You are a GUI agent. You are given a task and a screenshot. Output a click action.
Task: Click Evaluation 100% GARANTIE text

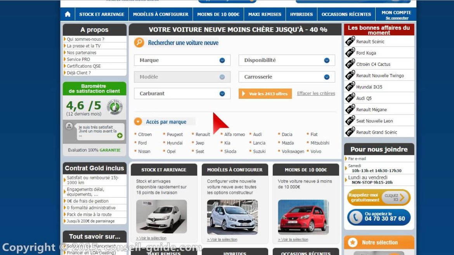pos(94,150)
